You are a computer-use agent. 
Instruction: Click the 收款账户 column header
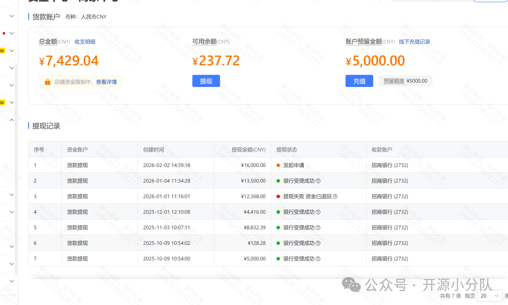382,149
